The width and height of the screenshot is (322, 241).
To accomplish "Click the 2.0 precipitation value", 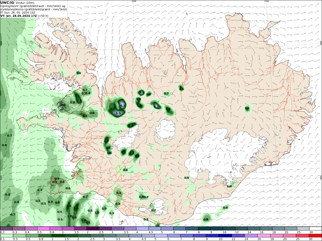I will 106,141.
